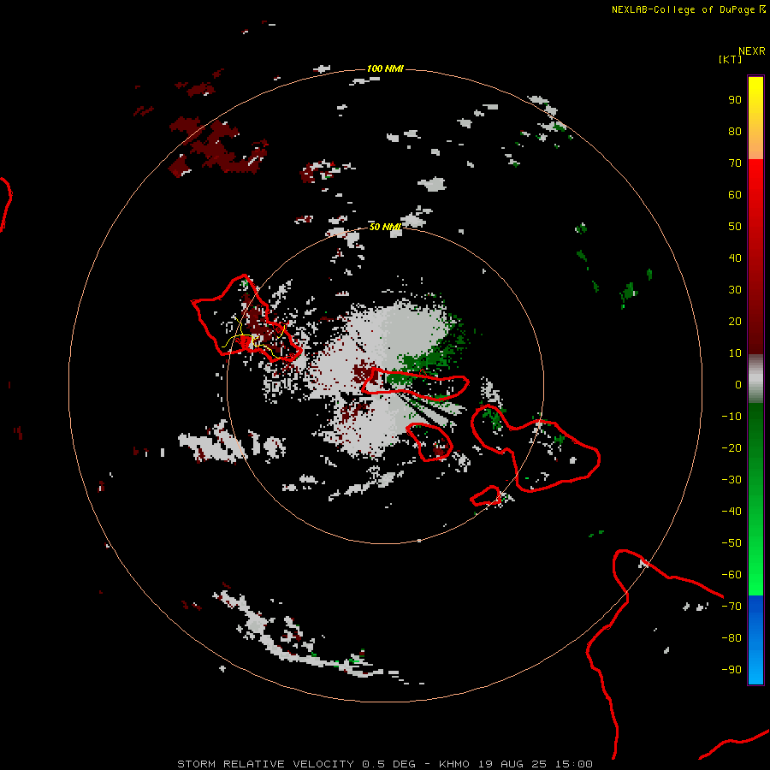Click the 0 value on the velocity scale
Viewport: 770px width, 770px height.
738,384
